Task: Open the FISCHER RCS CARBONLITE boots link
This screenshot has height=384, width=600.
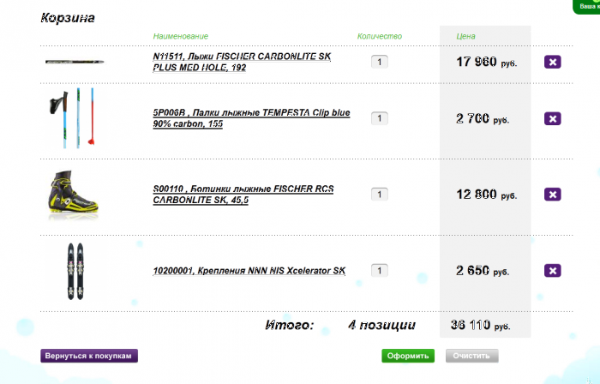Action: point(243,195)
